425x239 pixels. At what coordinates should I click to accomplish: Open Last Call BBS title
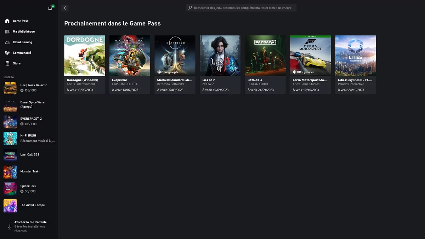point(30,154)
